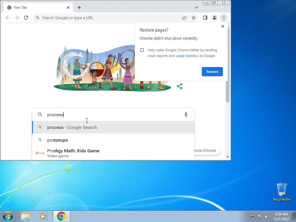Screen dimensions: 296x222
Task: Launch Windows Media Player from taskbar
Action: [43, 216]
